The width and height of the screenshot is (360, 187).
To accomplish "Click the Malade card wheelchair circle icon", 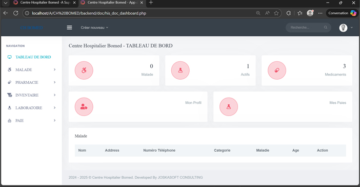I will coord(84,71).
